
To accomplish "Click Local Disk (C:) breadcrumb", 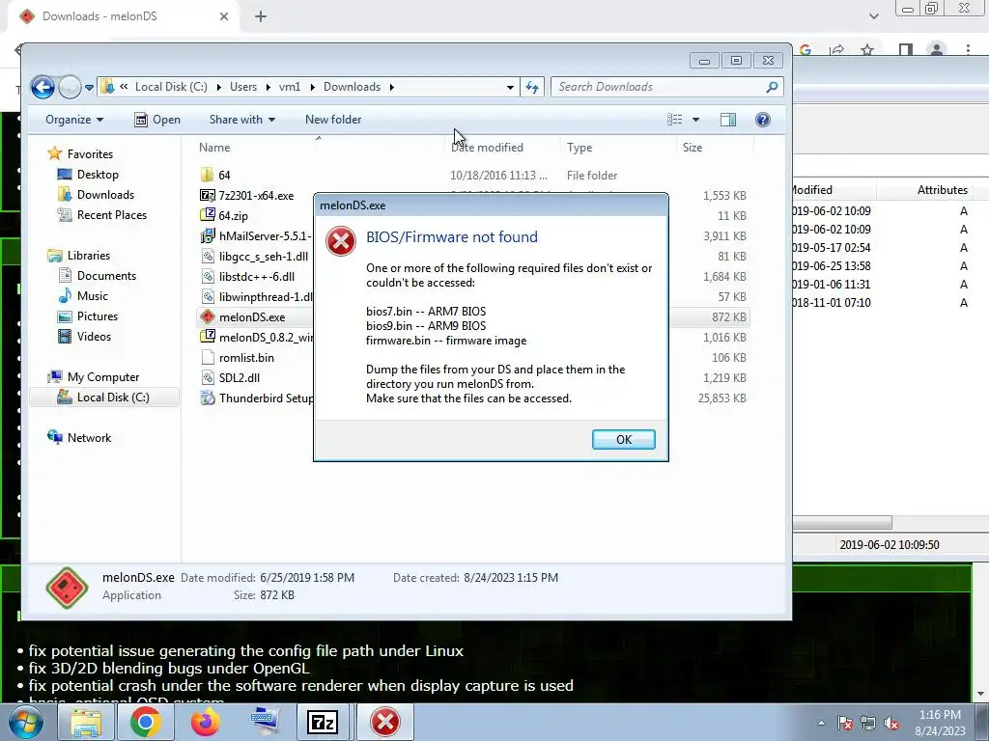I will click(x=171, y=87).
